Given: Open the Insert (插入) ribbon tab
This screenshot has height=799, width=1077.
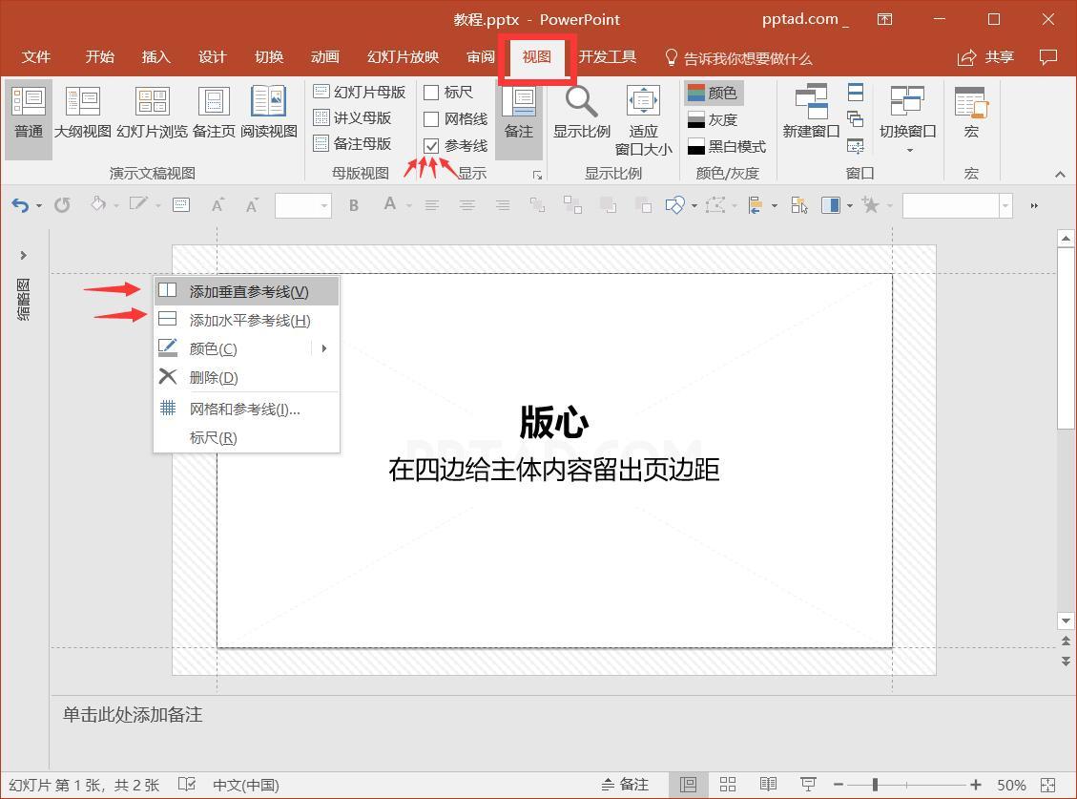Looking at the screenshot, I should [x=155, y=57].
